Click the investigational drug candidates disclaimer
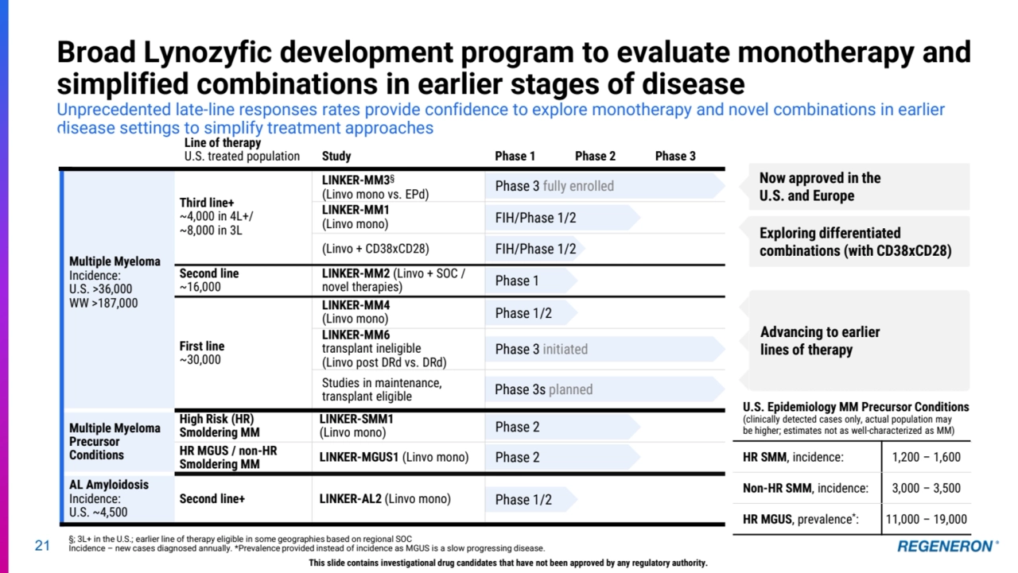 coord(507,563)
